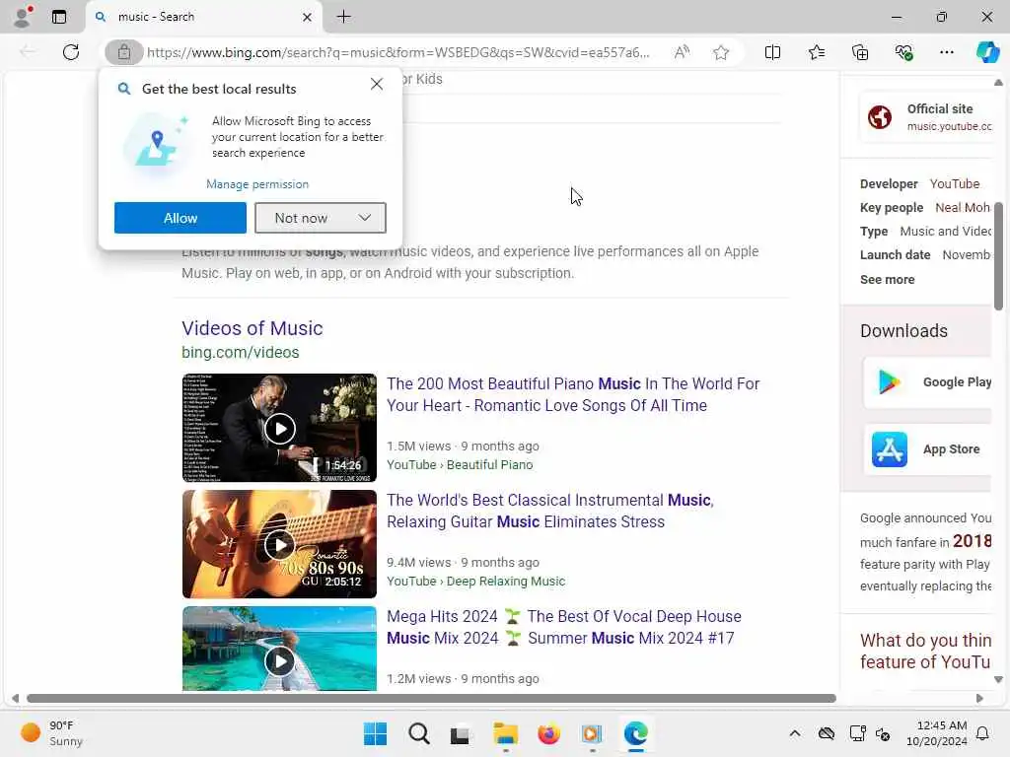Image resolution: width=1010 pixels, height=757 pixels.
Task: Open the notification bell
Action: coord(983,733)
